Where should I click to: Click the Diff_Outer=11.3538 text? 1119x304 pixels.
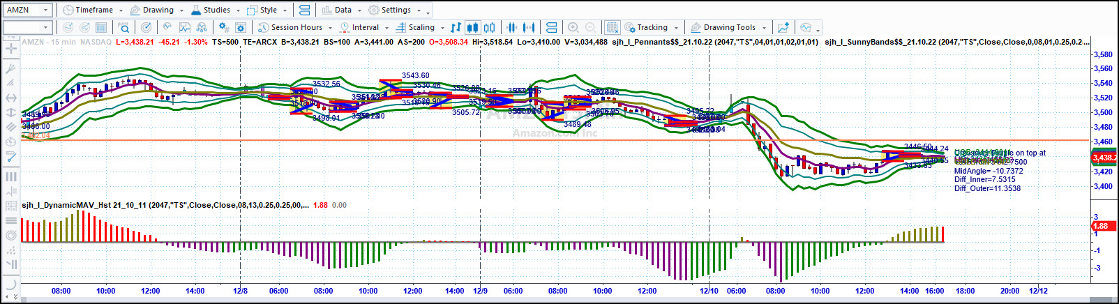pos(987,188)
